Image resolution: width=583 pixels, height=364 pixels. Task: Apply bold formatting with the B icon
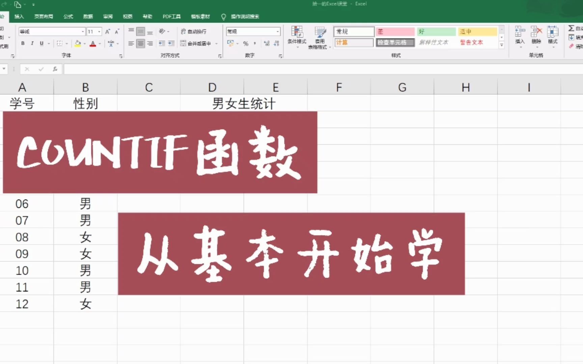point(22,43)
